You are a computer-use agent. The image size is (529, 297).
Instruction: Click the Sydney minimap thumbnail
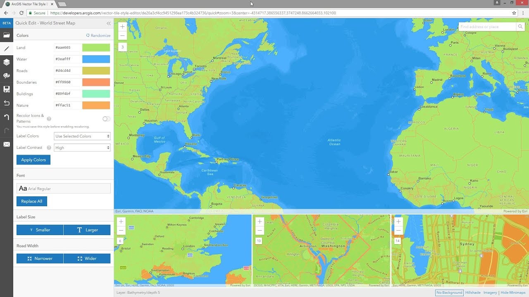[x=460, y=250]
